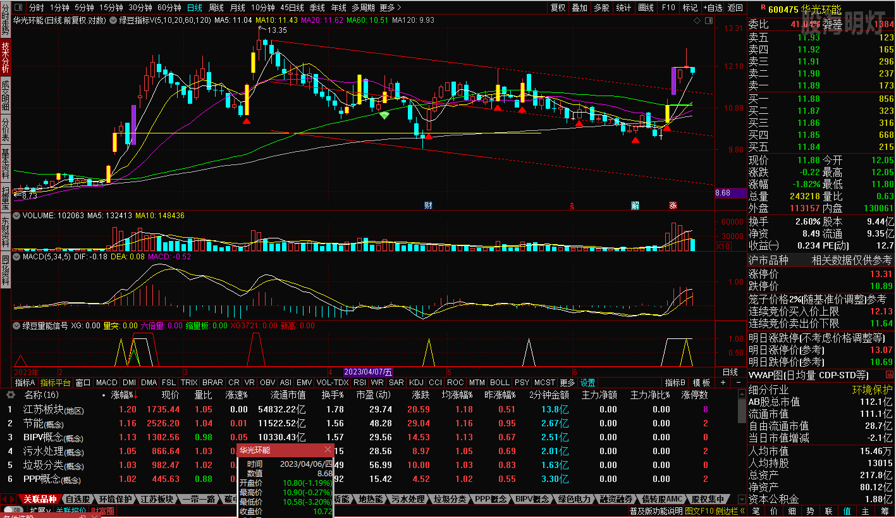Select the 值 tab in right panel footer
896x518 pixels.
(847, 510)
